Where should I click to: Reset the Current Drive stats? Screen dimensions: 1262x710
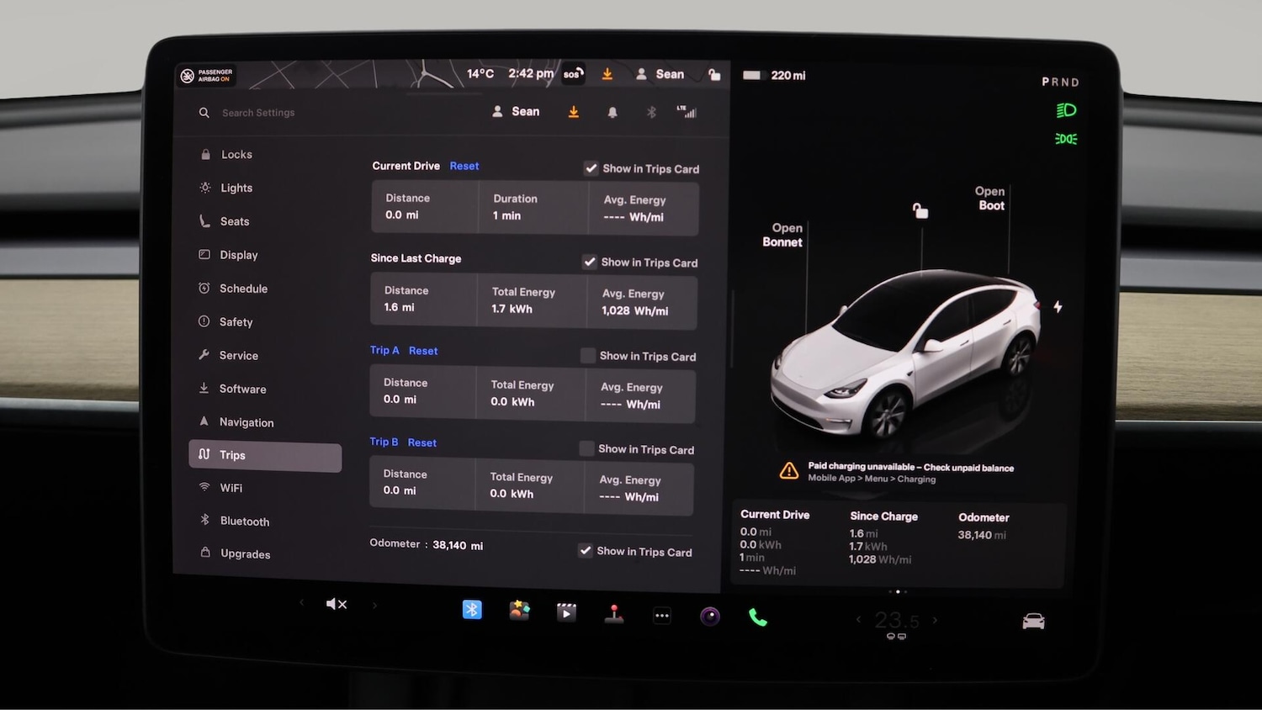(464, 166)
